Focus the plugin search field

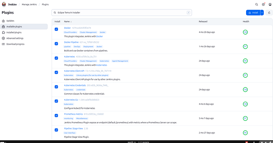[x=122, y=13]
